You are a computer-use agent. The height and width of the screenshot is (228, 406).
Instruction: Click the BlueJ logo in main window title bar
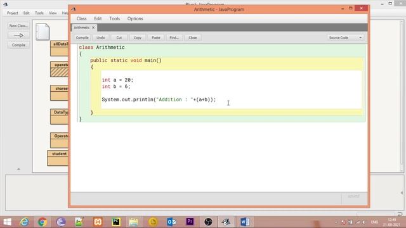click(x=5, y=4)
